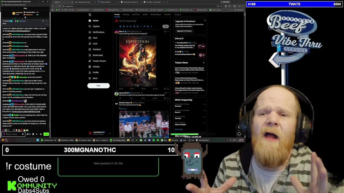Image resolution: width=344 pixels, height=193 pixels.
Task: Click the grey Post button in composer
Action: click(x=166, y=26)
